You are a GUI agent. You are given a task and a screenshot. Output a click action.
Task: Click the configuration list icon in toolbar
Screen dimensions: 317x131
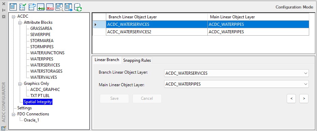(x=13, y=7)
